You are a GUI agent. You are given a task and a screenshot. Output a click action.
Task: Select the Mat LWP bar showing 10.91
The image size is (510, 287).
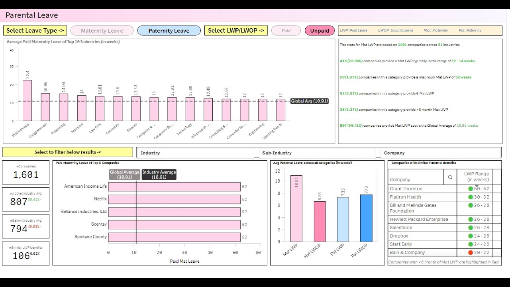(296, 208)
